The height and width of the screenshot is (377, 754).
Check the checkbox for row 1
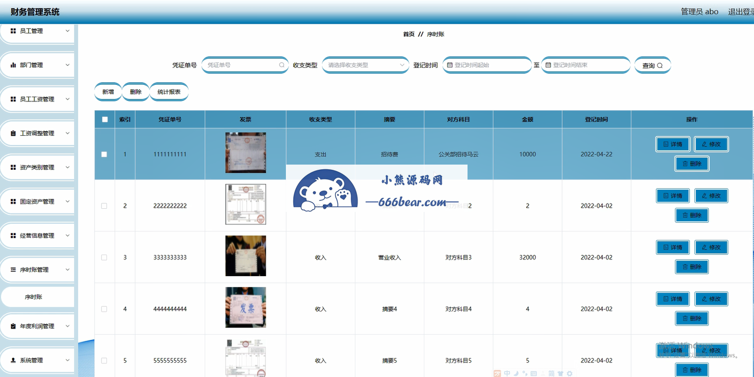click(x=104, y=154)
